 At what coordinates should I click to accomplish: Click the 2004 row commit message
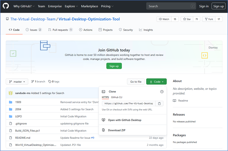77,109
